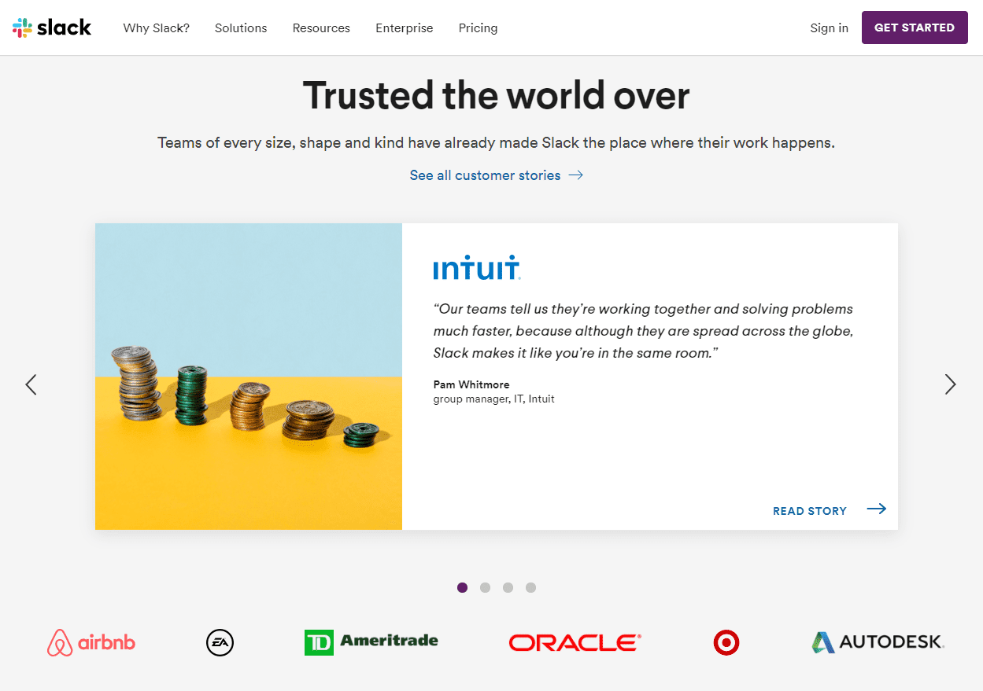Select the Airbnb logo
Screen dimensions: 983x691
coord(91,642)
